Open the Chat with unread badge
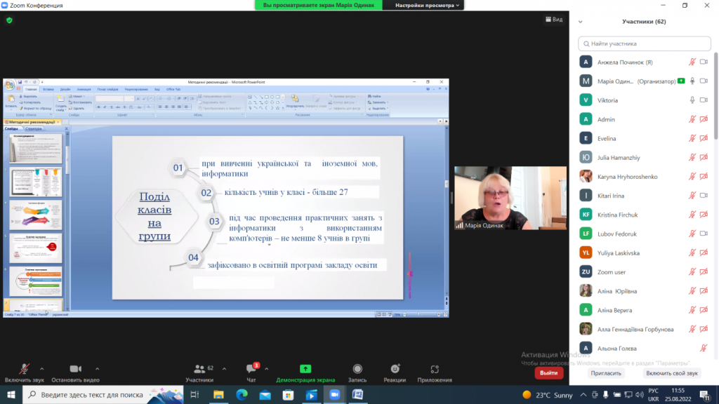 (x=251, y=368)
